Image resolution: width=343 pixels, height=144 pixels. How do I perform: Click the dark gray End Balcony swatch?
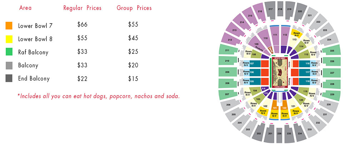[9, 78]
